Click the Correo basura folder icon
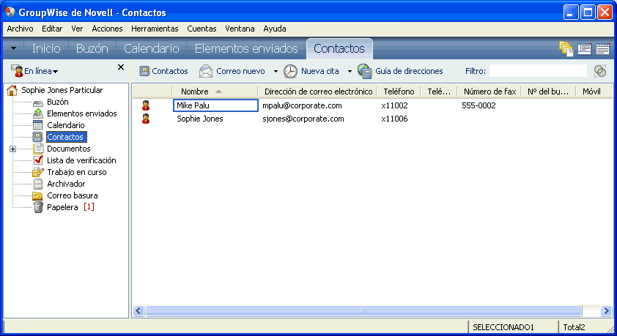Image resolution: width=617 pixels, height=336 pixels. pyautogui.click(x=38, y=195)
